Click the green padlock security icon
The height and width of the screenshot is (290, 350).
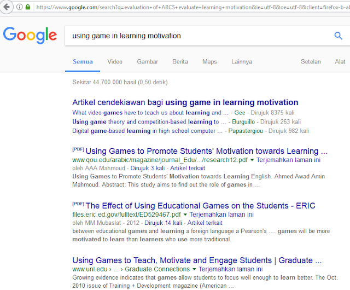point(28,7)
